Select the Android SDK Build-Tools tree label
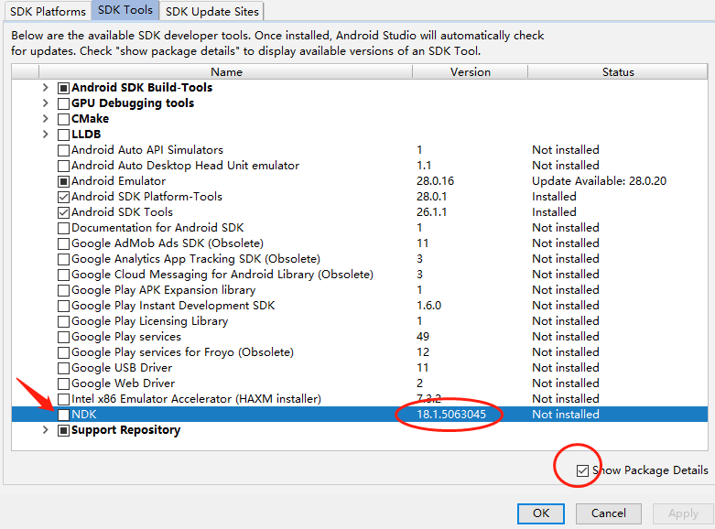The height and width of the screenshot is (529, 715). coord(142,87)
